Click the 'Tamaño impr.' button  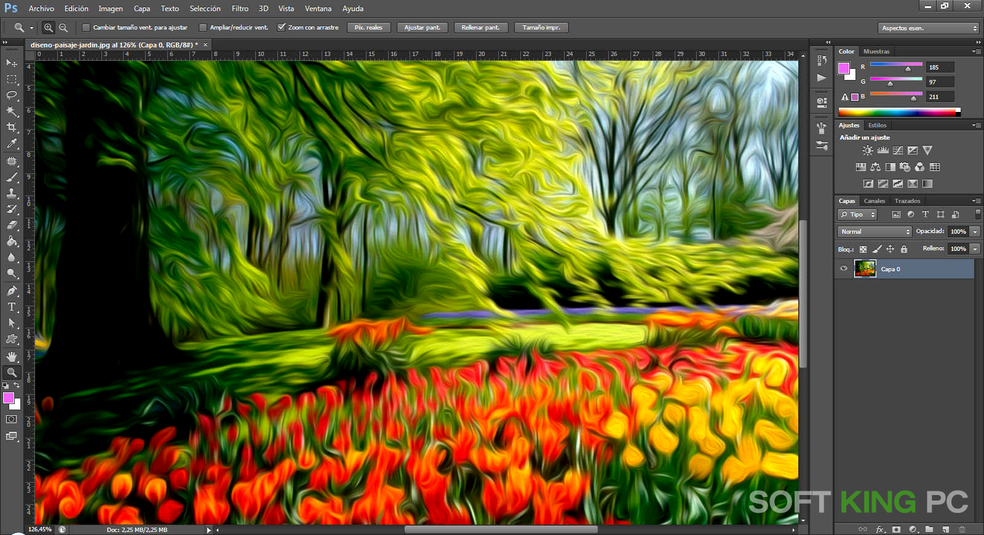[x=541, y=28]
